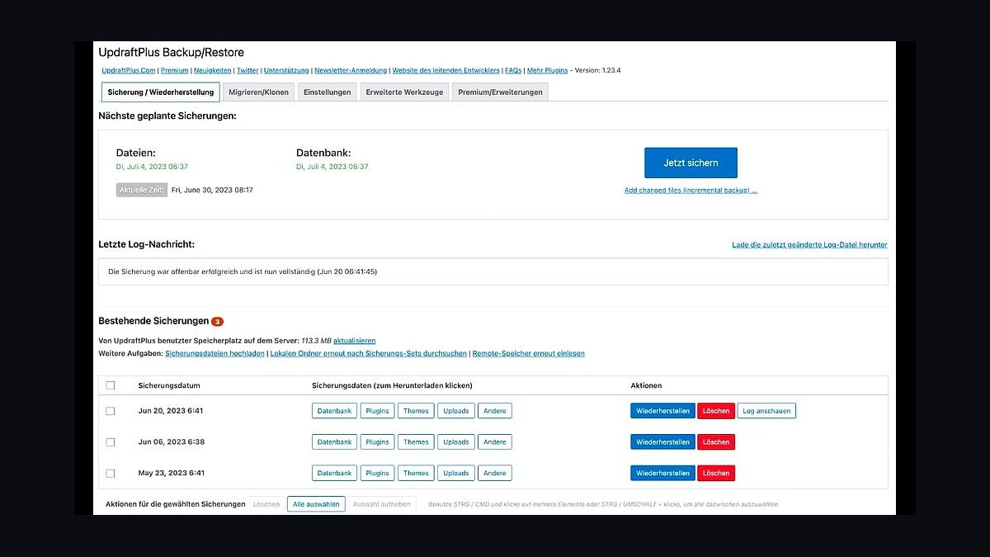
Task: Click the red backup count badge
Action: pyautogui.click(x=217, y=321)
